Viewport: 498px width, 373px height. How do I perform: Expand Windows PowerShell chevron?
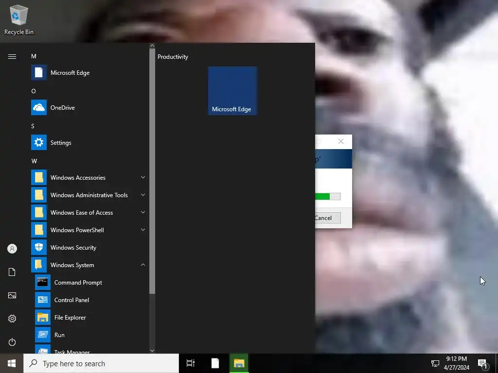(x=143, y=230)
